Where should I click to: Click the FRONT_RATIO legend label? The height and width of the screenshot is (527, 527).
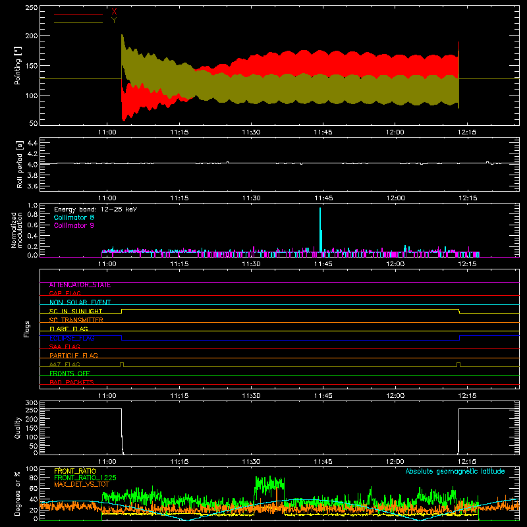[75, 471]
